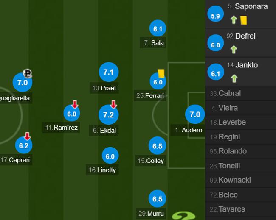Select Audero's 7.0 rating circle
The width and height of the screenshot is (276, 220).
pos(195,114)
